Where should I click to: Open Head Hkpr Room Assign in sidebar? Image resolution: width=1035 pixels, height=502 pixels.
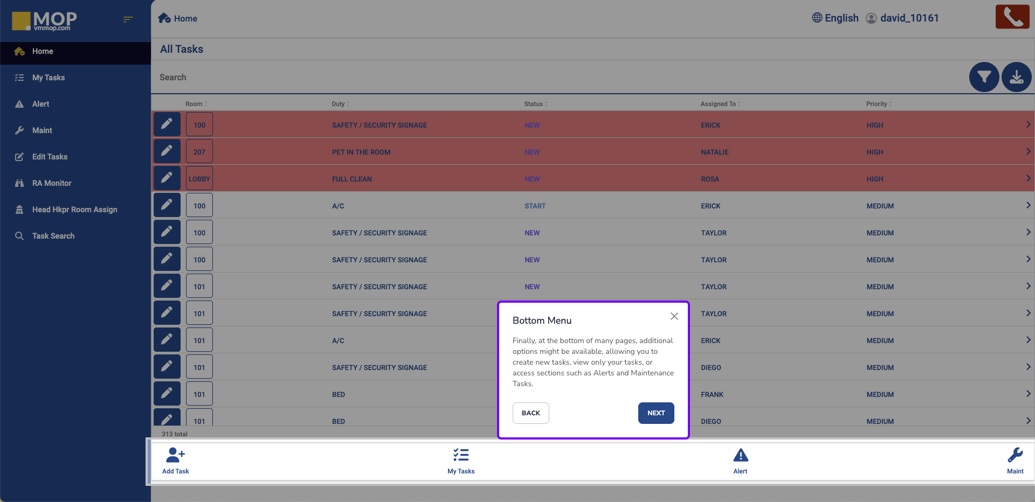click(74, 210)
